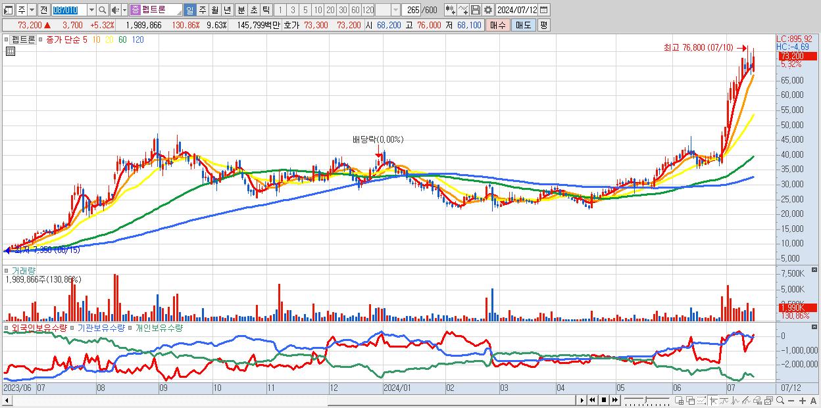821x408 pixels.
Task: Open the interval dropdown after 120 button
Action: (395, 11)
